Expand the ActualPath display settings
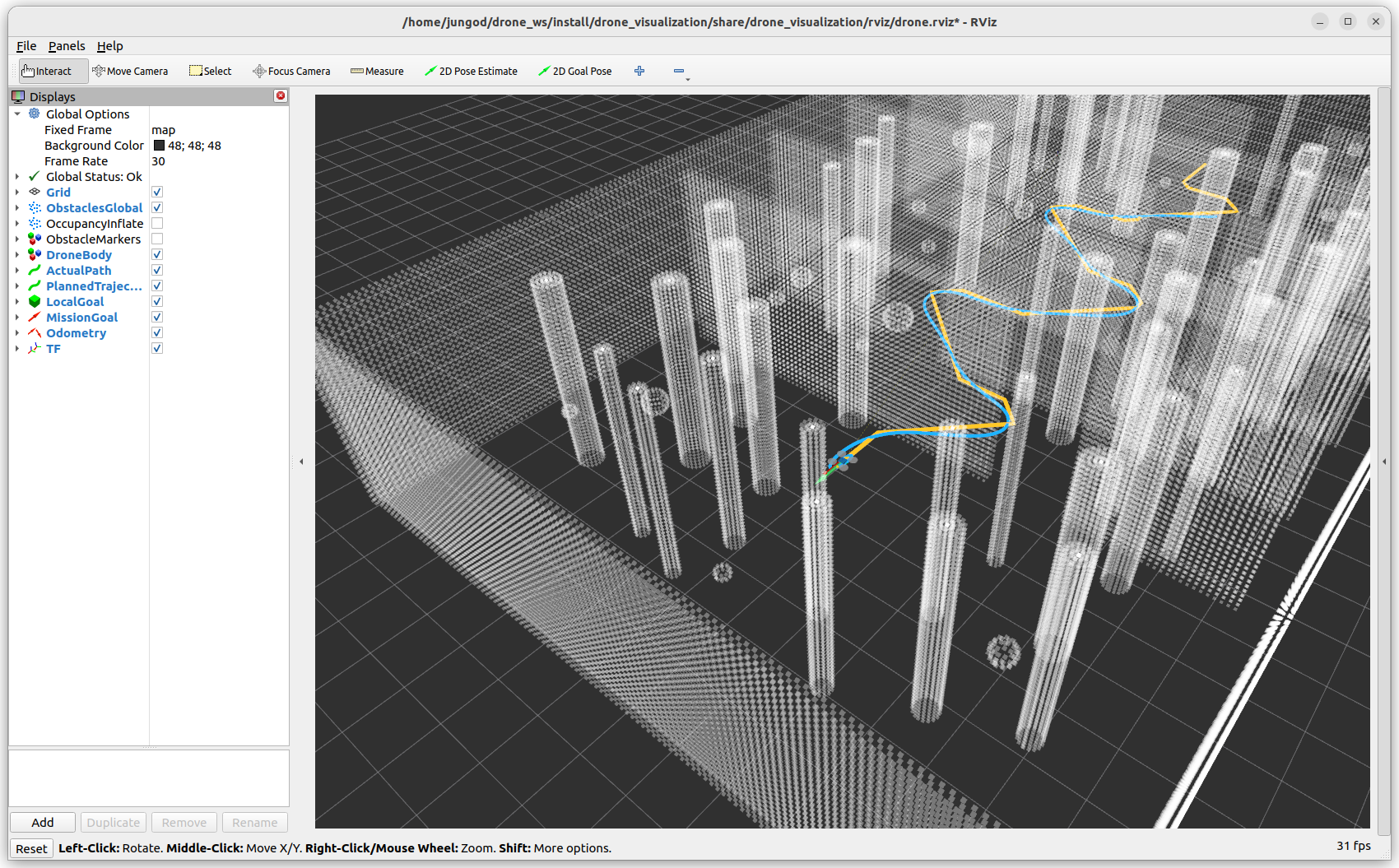 point(17,270)
